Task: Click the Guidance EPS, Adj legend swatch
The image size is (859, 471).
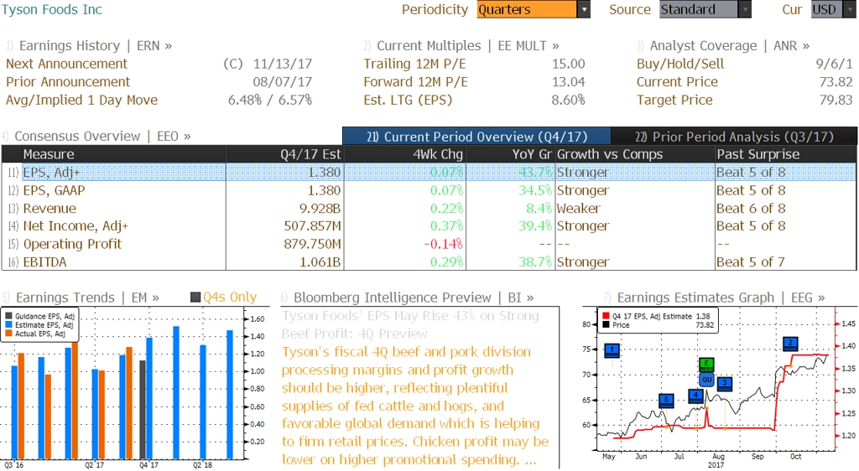Action: (x=8, y=316)
